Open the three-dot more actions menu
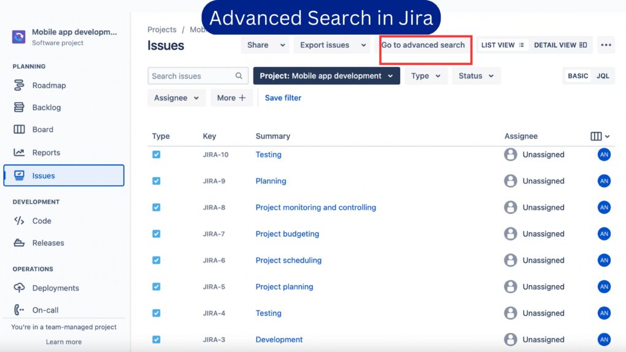 click(x=606, y=45)
